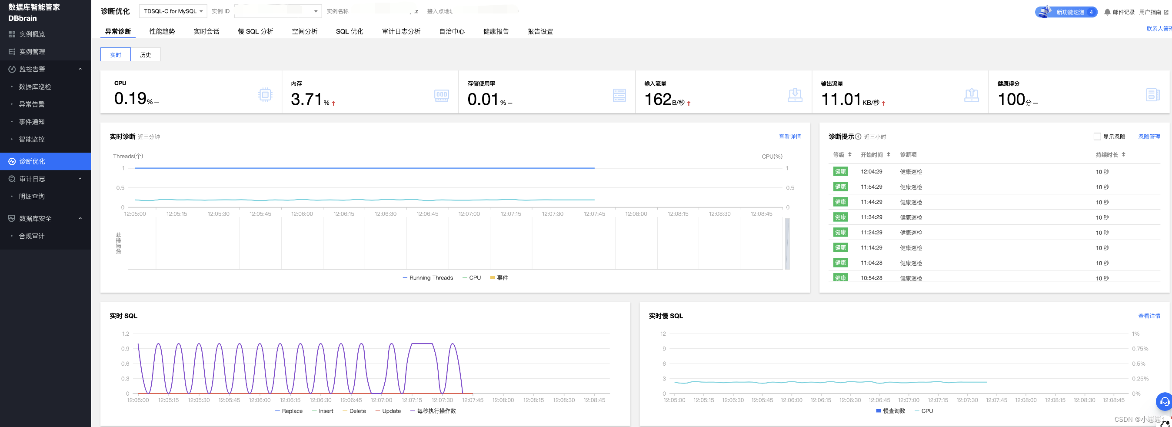This screenshot has height=427, width=1172.
Task: Open customer support headset icon
Action: pos(1164,401)
